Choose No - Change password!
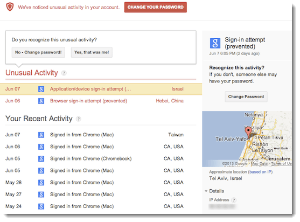 38,52
